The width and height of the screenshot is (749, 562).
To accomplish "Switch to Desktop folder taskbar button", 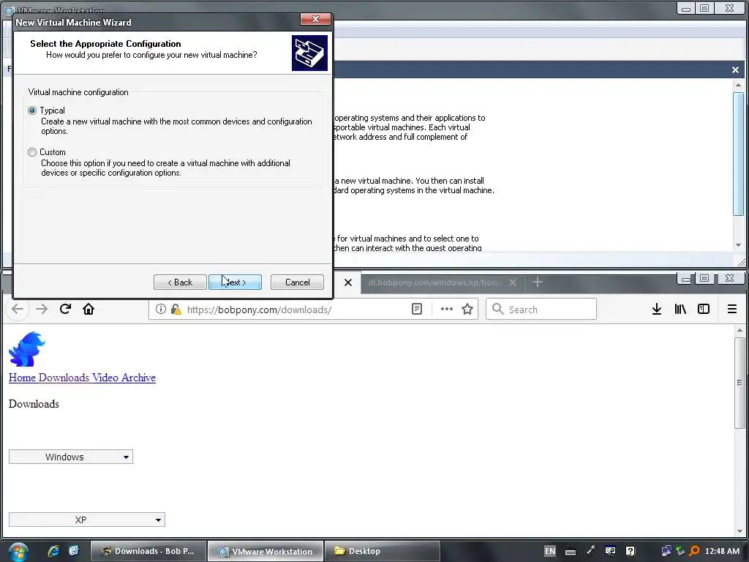I will tap(382, 551).
